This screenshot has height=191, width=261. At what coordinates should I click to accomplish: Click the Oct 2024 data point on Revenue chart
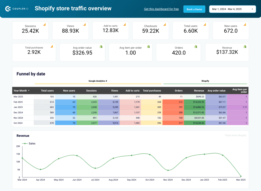point(150,155)
